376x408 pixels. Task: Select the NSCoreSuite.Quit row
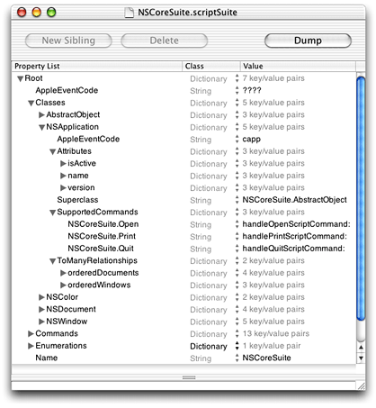[184, 249]
